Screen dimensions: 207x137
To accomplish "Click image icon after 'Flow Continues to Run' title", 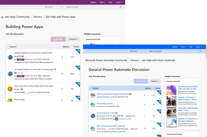I will (x=116, y=113).
